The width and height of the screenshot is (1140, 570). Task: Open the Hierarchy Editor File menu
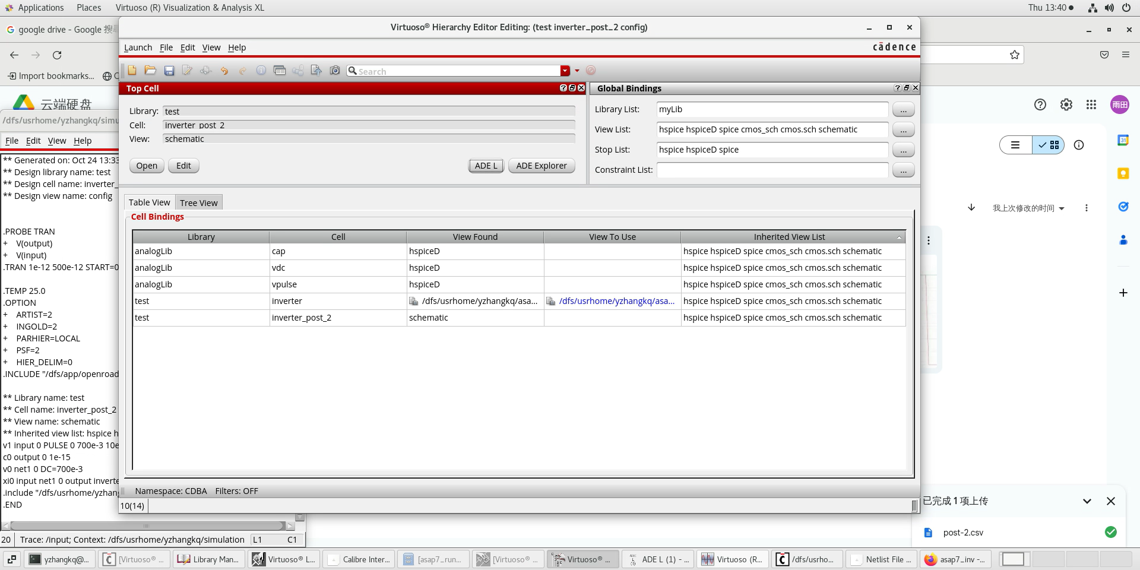point(166,47)
